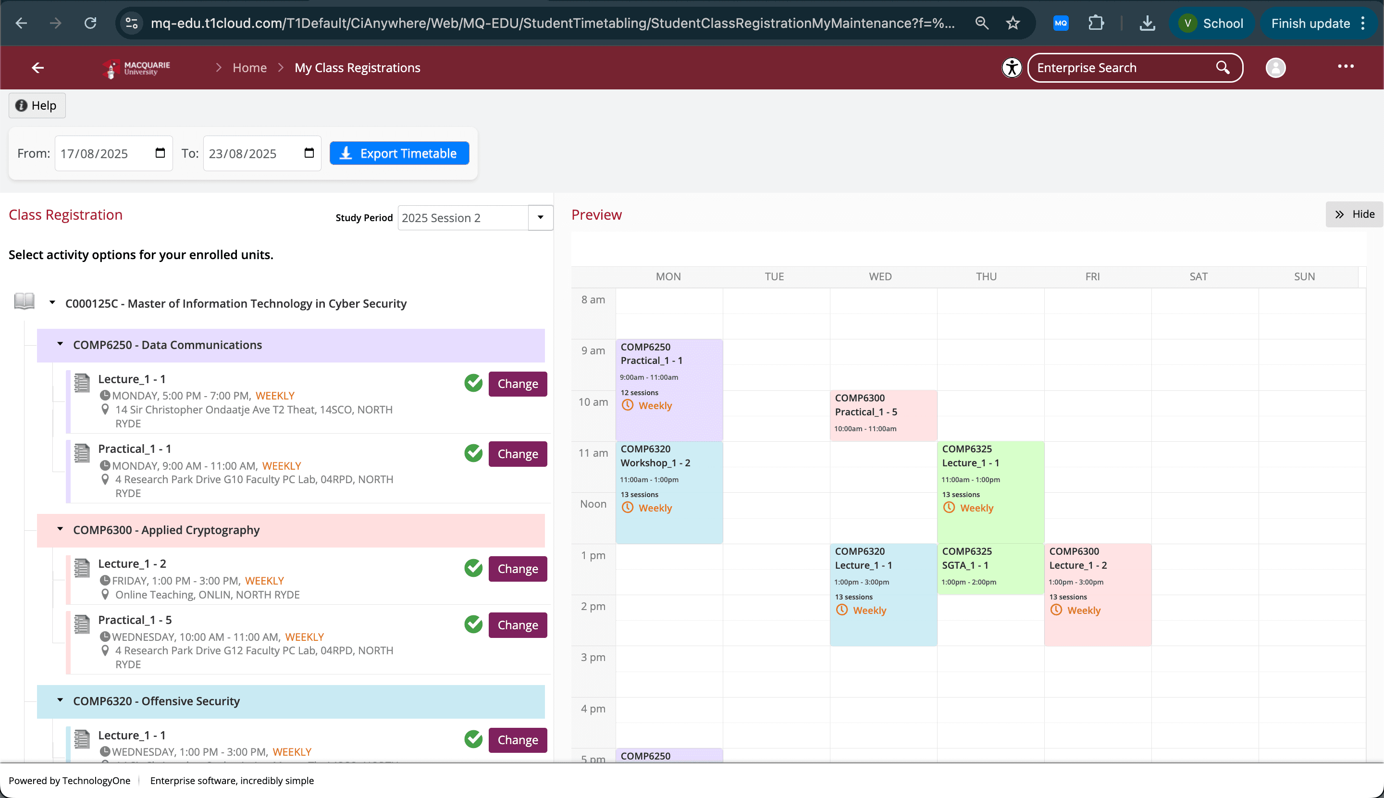Click document icon beside Practical_1 - 5
This screenshot has width=1384, height=798.
tap(82, 623)
